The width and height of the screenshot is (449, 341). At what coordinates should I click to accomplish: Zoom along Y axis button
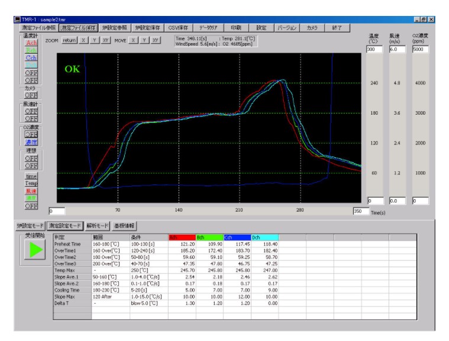click(94, 40)
